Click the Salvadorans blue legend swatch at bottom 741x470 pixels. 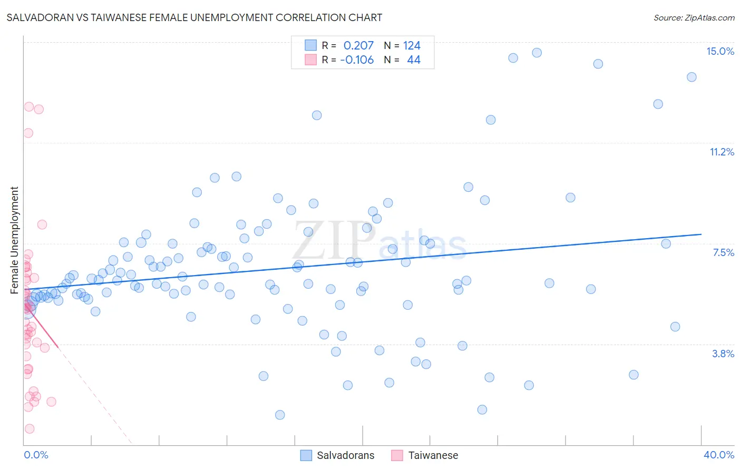[306, 455]
